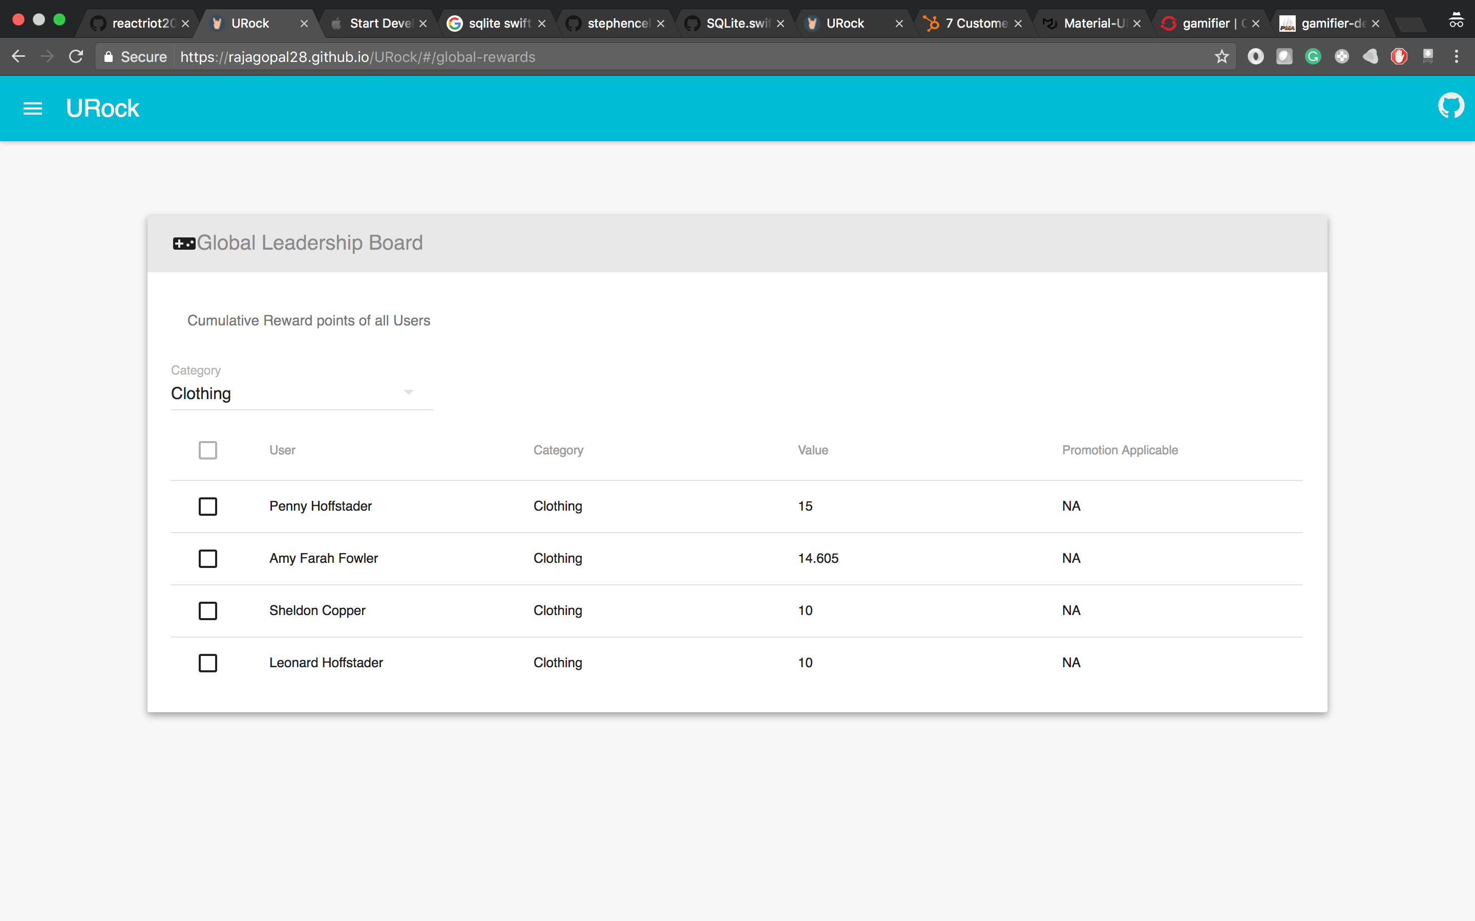Open Grammarly extension icon

1313,57
